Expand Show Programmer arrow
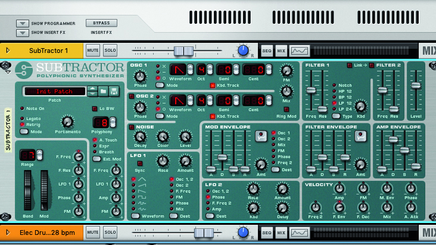Image resolution: width=436 pixels, height=245 pixels. tap(22, 24)
